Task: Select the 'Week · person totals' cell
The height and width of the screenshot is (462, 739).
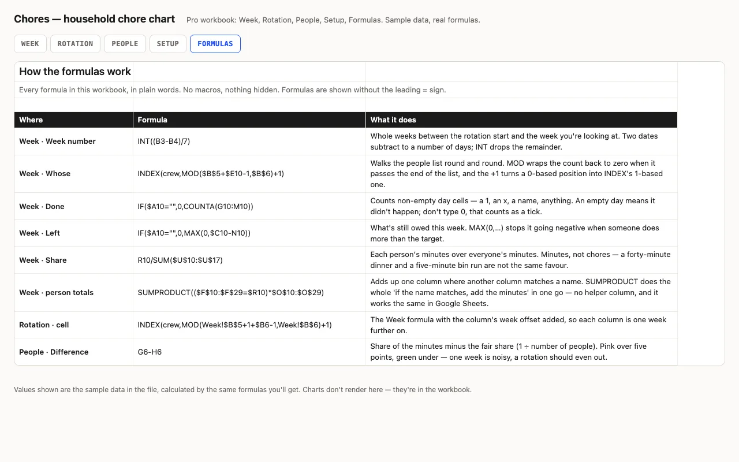Action: [74, 293]
